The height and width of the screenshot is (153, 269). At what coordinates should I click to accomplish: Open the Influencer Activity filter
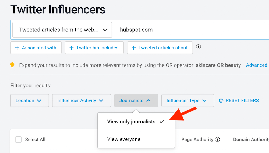pos(81,101)
